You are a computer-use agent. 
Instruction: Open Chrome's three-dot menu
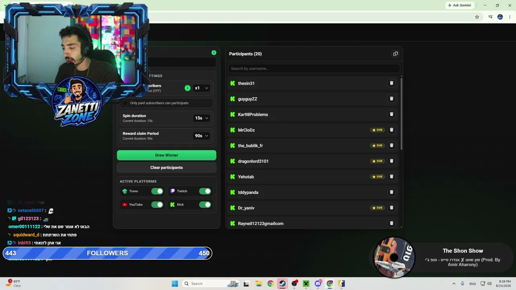coord(510,17)
